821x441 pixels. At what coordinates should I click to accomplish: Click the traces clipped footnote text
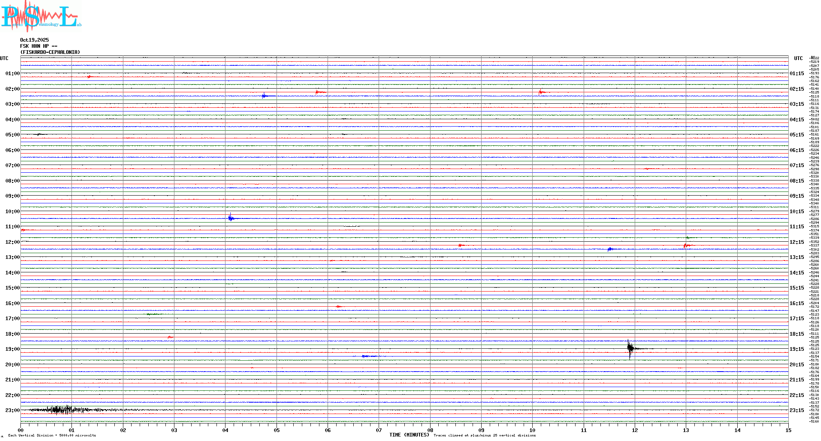click(484, 435)
